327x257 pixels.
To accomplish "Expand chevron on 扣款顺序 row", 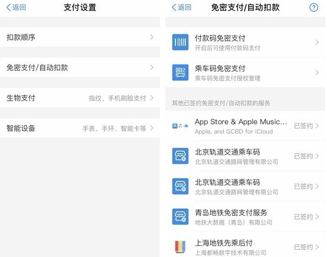I will [x=152, y=37].
